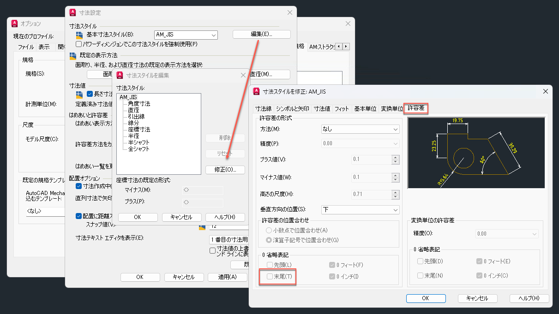Image resolution: width=559 pixels, height=314 pixels.
Task: Select 小数点で位置合わせ(A) radio button
Action: click(x=269, y=230)
